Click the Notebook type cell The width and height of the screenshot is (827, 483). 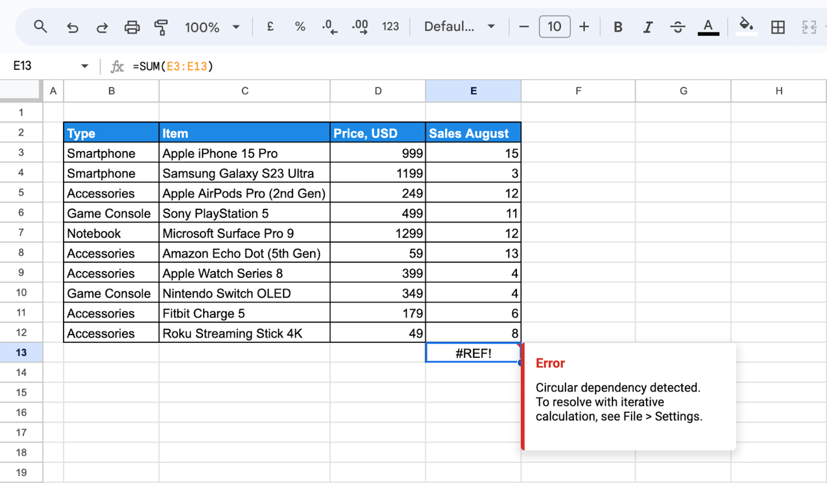click(x=111, y=233)
